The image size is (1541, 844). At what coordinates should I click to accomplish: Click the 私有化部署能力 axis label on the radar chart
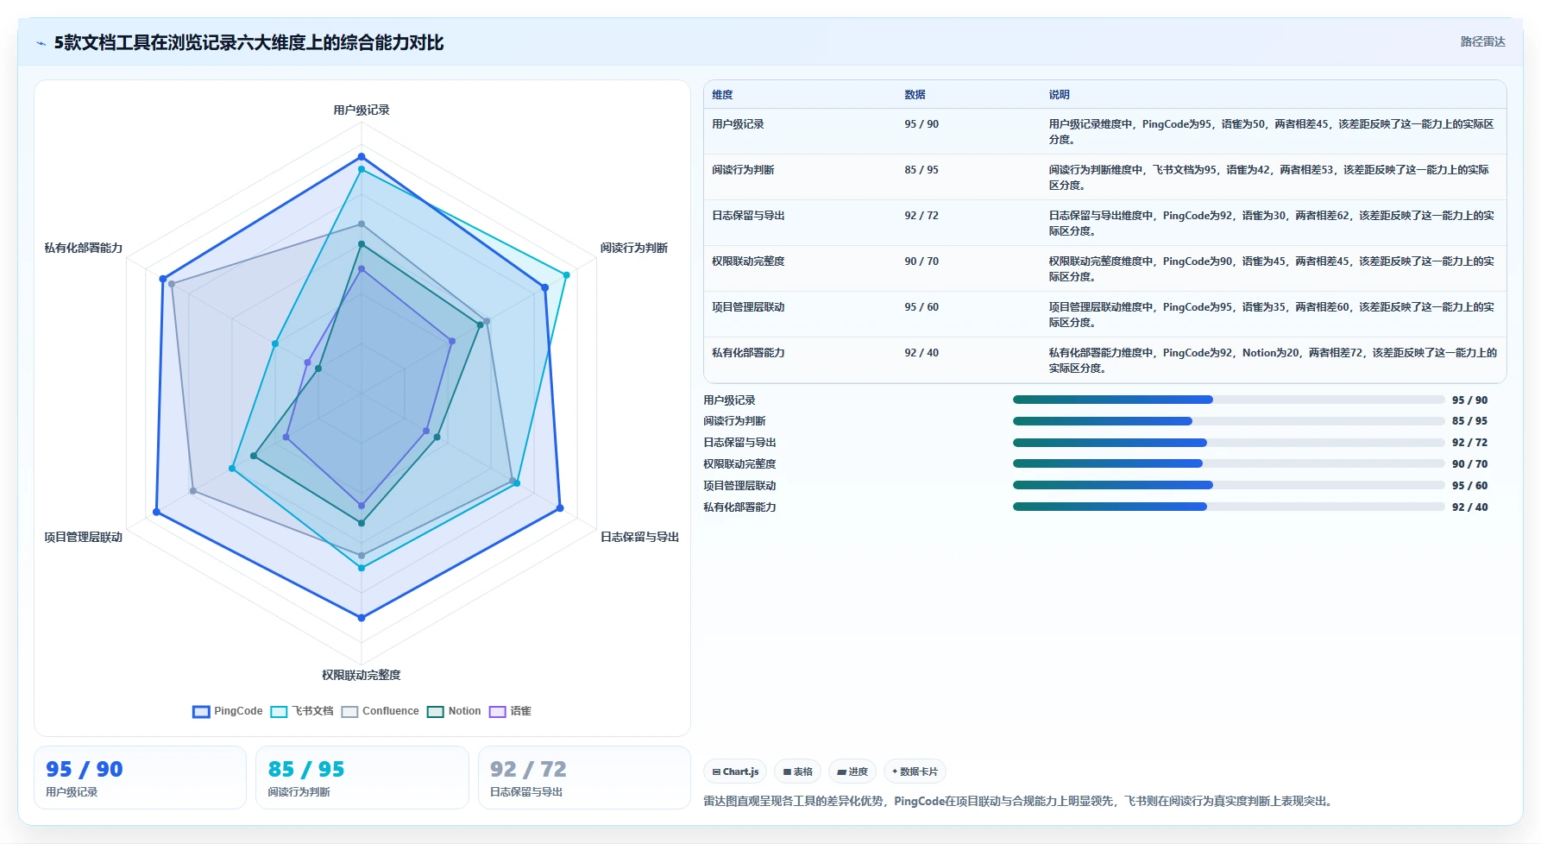coord(84,248)
